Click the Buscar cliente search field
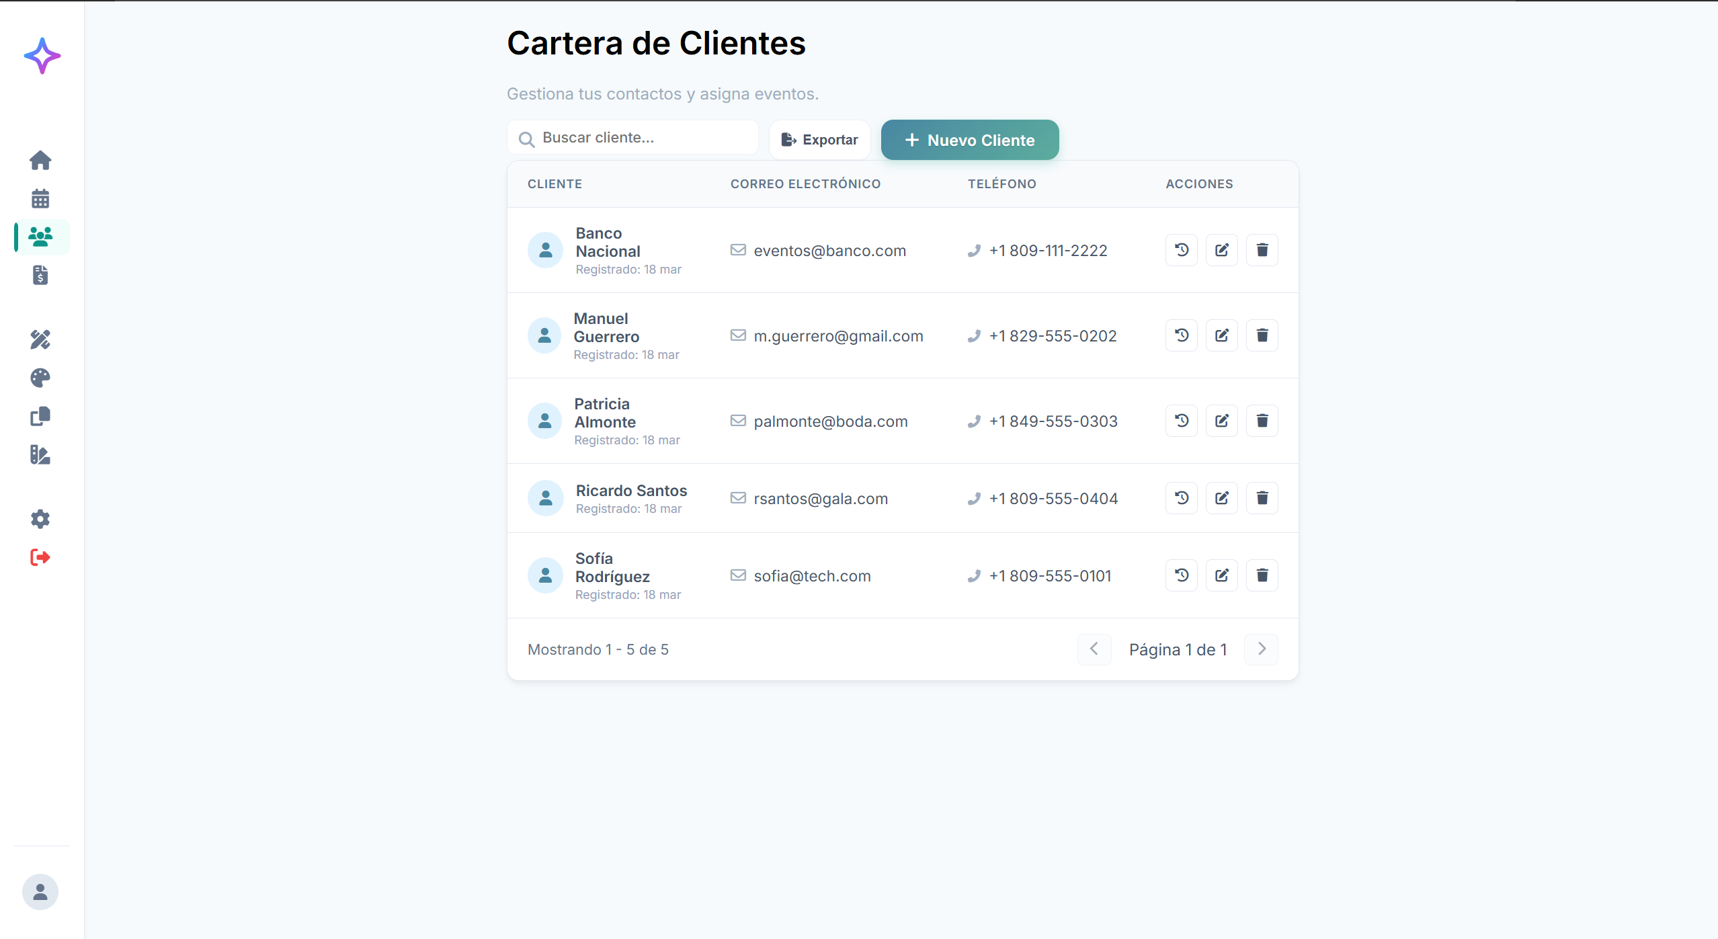The image size is (1718, 939). [631, 137]
